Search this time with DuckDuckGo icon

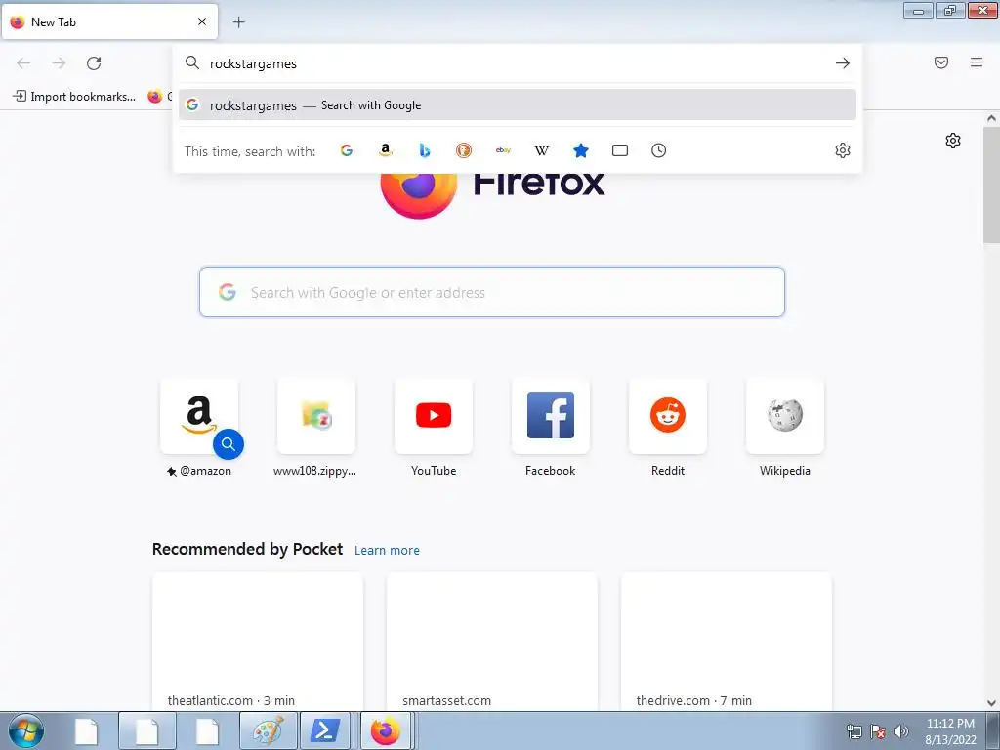(x=464, y=150)
